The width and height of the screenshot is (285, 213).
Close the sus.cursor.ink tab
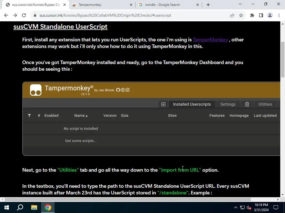(x=65, y=5)
